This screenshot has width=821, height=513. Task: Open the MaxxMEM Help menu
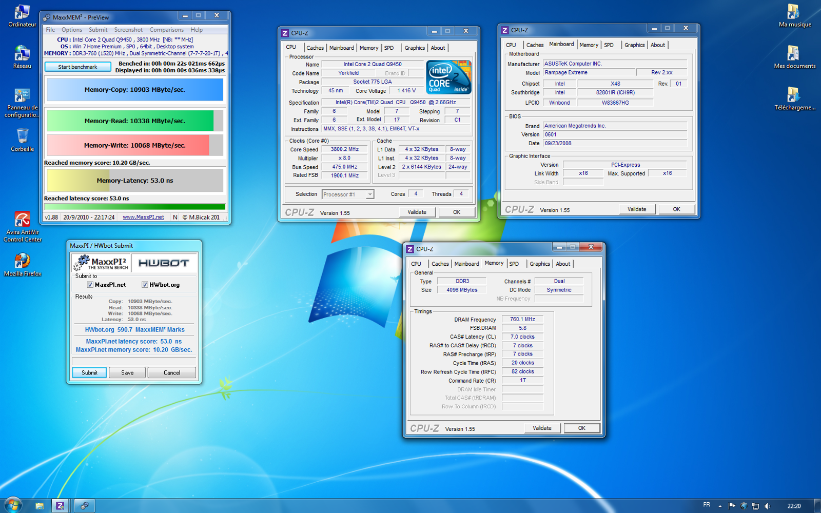[197, 30]
